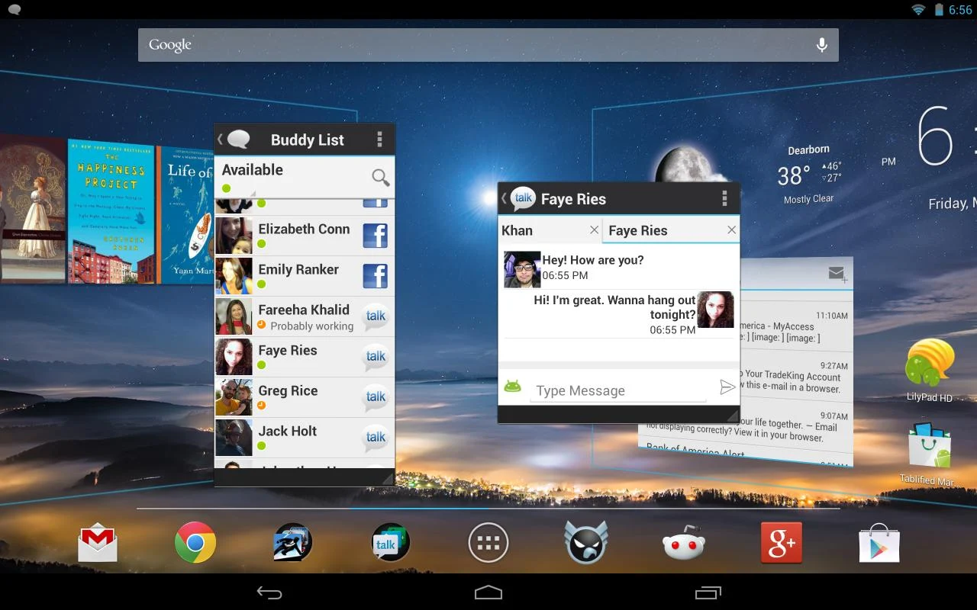Open chat with Elizabeth Conn
This screenshot has height=610, width=977.
[x=305, y=236]
